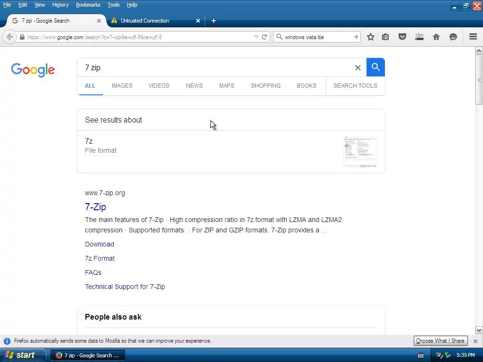Click the page scrollbar up arrow
The height and width of the screenshot is (362, 483).
pyautogui.click(x=479, y=50)
